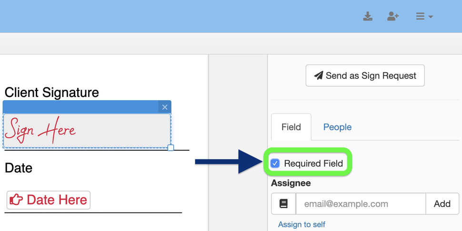The width and height of the screenshot is (462, 231).
Task: Click the signature field blue header bar
Action: click(81, 107)
